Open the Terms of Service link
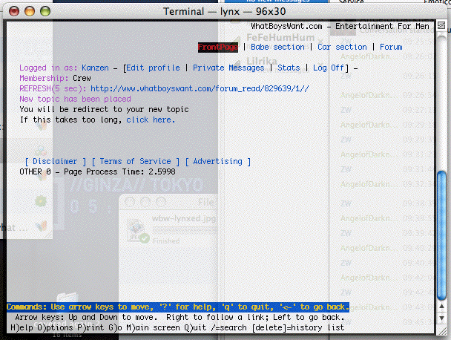Screen dimensions: 451x340 tap(136, 161)
